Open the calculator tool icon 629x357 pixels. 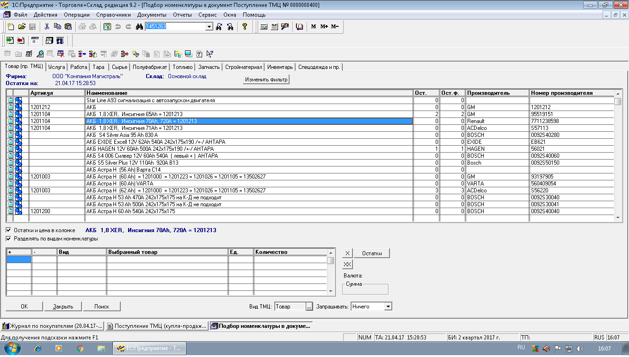(x=264, y=27)
